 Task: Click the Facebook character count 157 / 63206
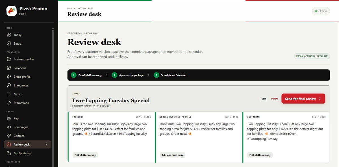click(x=143, y=117)
